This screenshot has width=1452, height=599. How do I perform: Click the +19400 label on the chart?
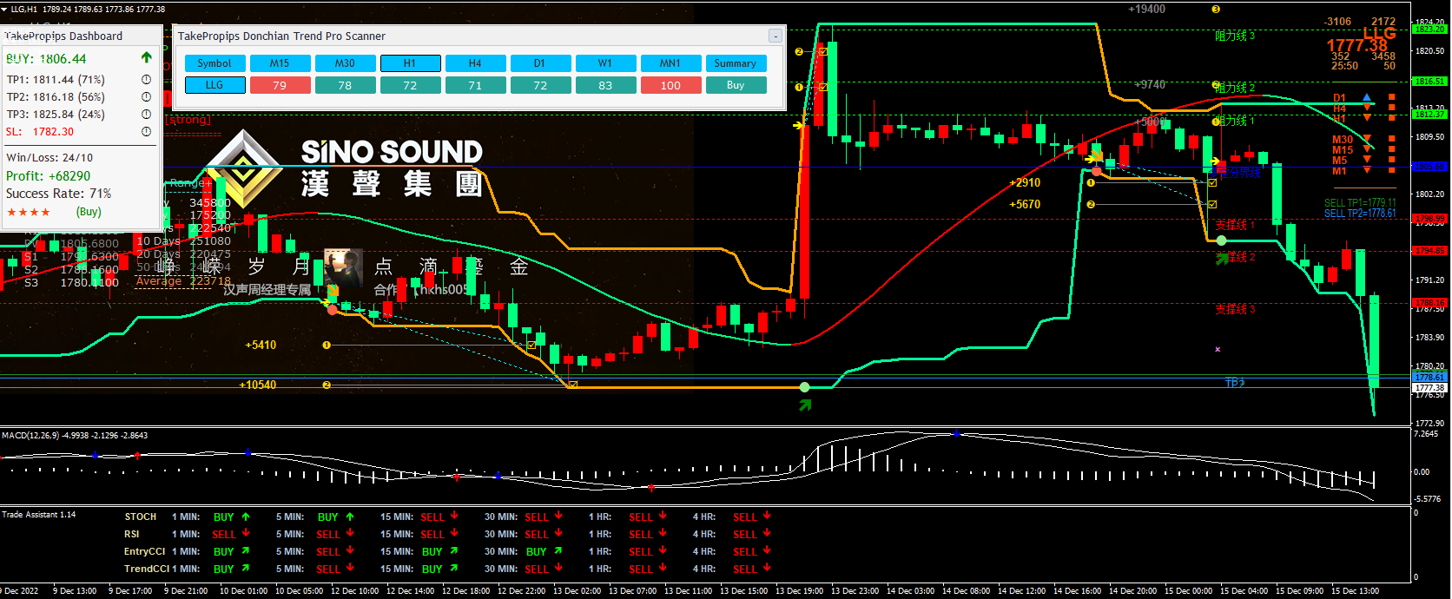coord(1147,9)
